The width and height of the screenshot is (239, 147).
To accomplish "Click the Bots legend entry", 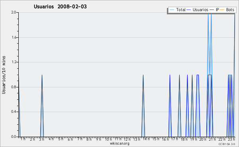I will coord(227,10).
